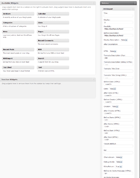Viewport: 140px width, 178px height.
Task: Open the HTML False dropdown
Action: tap(113, 51)
